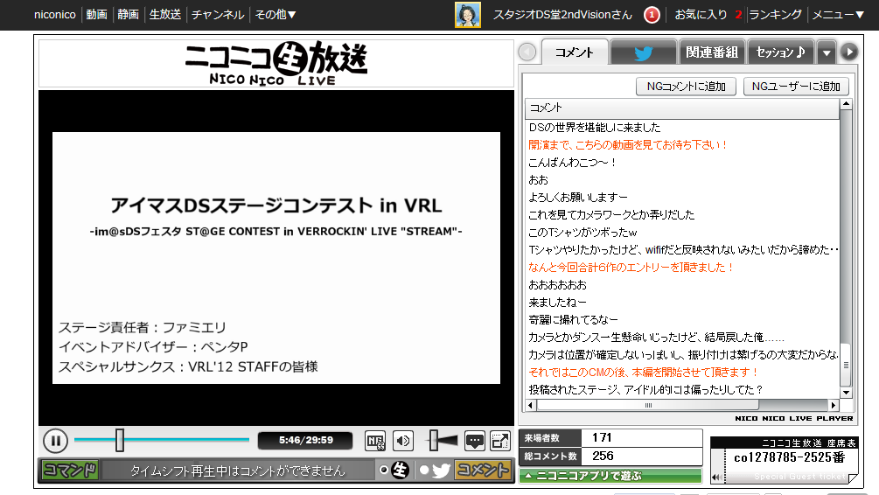Click the favorites count badge 2

738,15
